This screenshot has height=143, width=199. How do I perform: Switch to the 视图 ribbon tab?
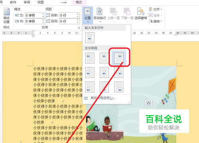coord(41,2)
